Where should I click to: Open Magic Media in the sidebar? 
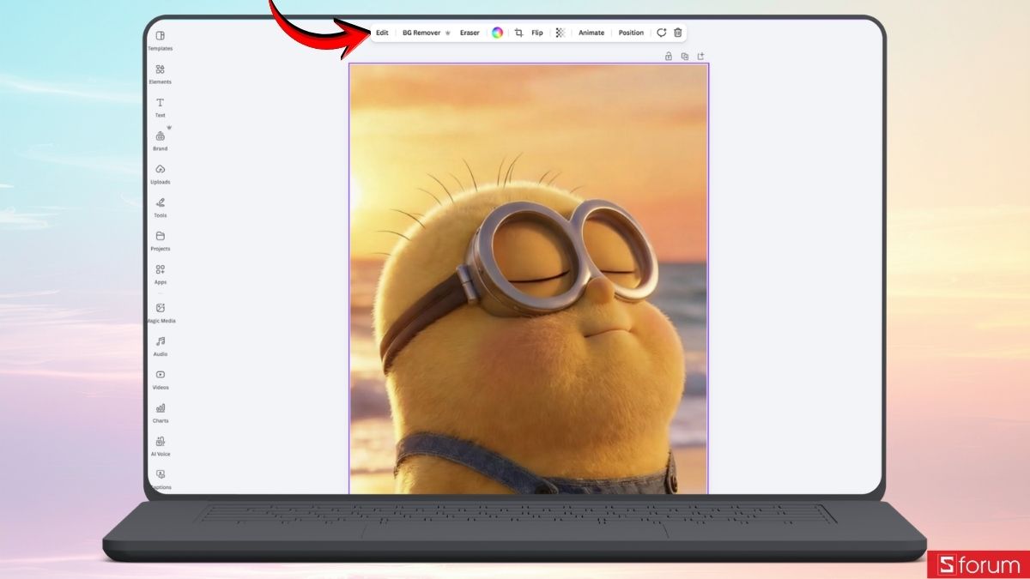pyautogui.click(x=160, y=313)
